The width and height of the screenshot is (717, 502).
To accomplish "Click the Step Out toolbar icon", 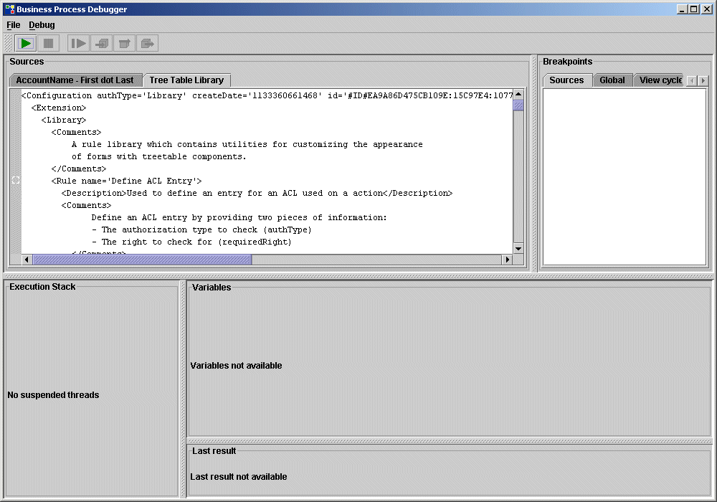I will pos(147,44).
